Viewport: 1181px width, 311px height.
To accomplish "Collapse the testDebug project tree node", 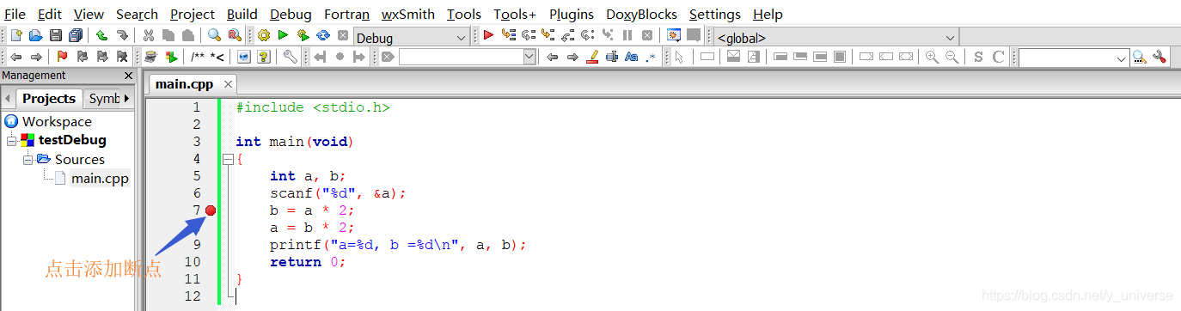I will pos(11,140).
